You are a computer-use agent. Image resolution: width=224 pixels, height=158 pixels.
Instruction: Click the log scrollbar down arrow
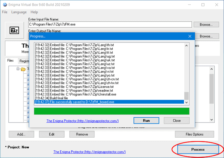click(187, 102)
